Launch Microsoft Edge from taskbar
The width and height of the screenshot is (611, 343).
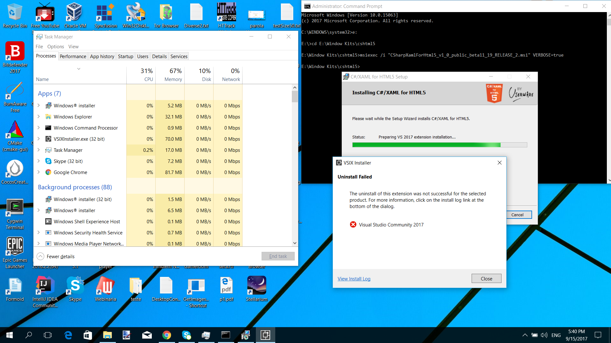click(x=68, y=335)
